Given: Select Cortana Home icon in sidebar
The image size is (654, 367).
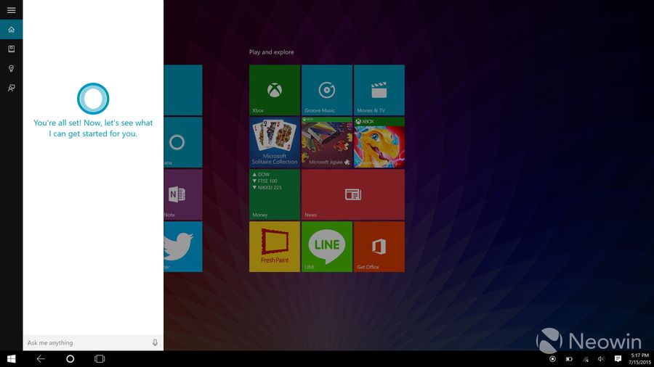Looking at the screenshot, I should 11,30.
